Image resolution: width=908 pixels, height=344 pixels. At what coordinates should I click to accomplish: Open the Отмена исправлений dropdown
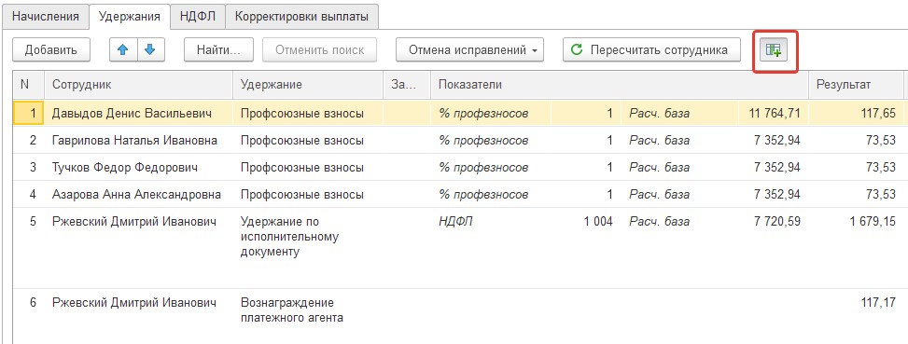click(x=469, y=50)
